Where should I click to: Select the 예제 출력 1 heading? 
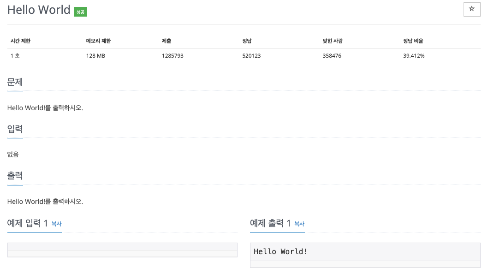pos(270,223)
